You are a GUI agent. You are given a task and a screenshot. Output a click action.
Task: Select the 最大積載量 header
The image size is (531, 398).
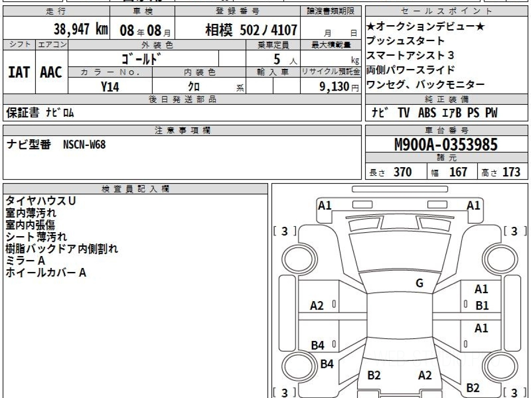click(x=331, y=45)
